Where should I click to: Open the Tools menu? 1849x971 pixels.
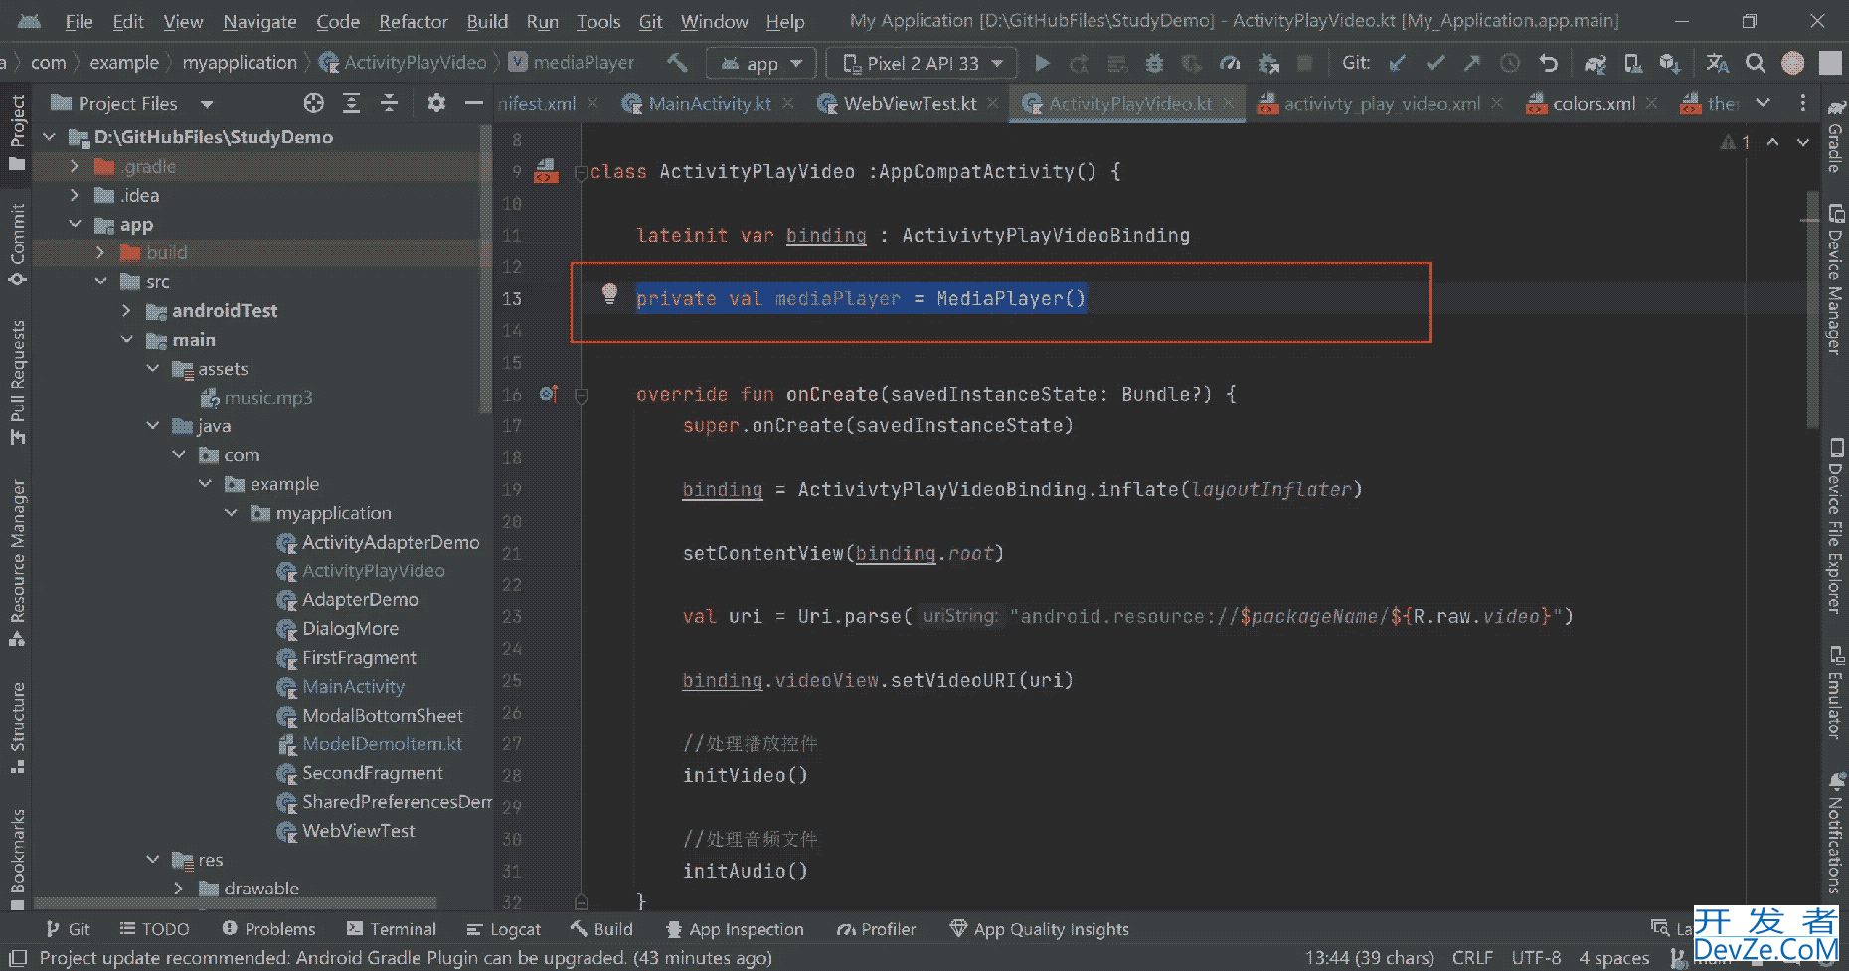[598, 21]
